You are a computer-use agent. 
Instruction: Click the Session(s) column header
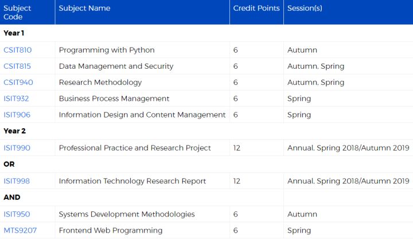coord(305,8)
